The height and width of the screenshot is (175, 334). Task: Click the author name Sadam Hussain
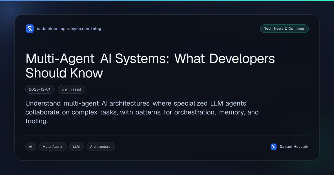[294, 147]
